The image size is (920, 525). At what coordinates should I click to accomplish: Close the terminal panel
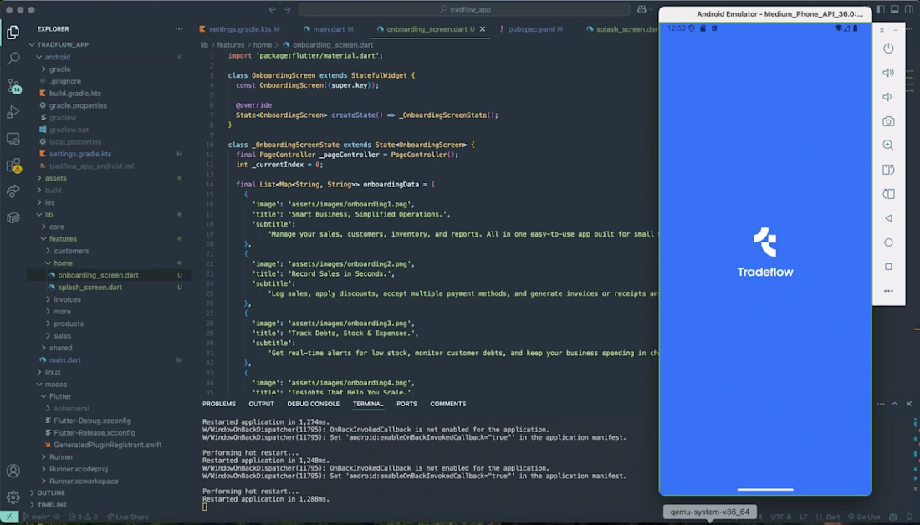[x=909, y=404]
